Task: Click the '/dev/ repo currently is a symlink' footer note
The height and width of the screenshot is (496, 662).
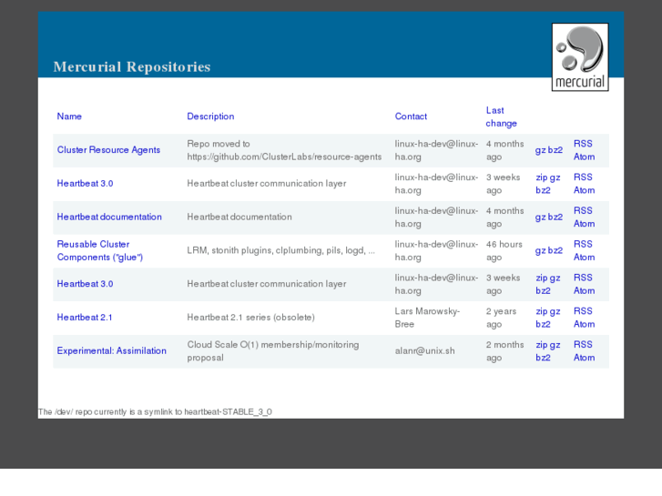Action: tap(155, 412)
